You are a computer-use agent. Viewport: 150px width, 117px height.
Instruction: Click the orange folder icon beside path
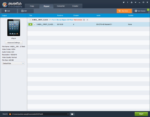(10, 114)
